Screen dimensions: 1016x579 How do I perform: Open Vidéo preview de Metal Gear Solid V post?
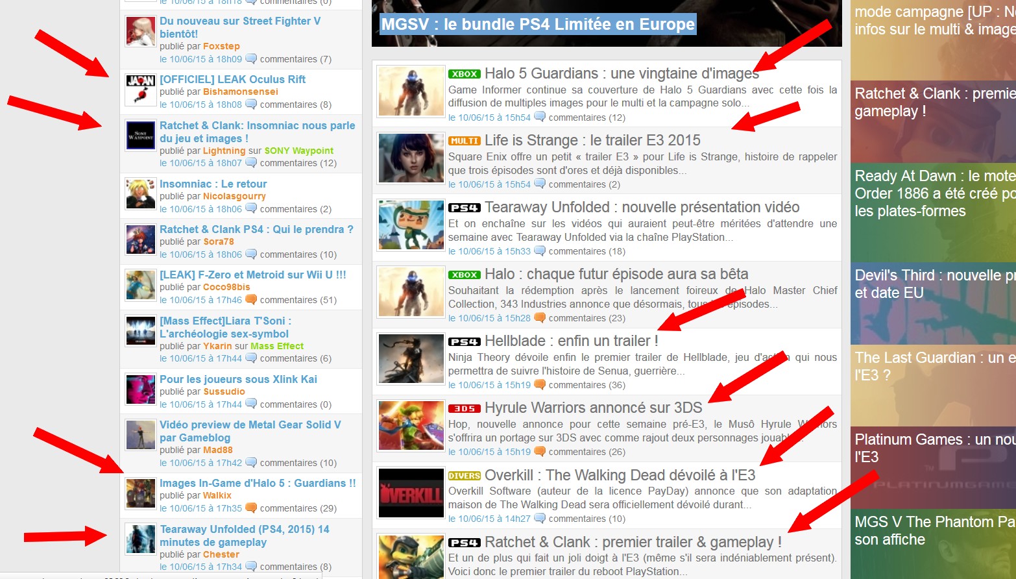pos(250,431)
